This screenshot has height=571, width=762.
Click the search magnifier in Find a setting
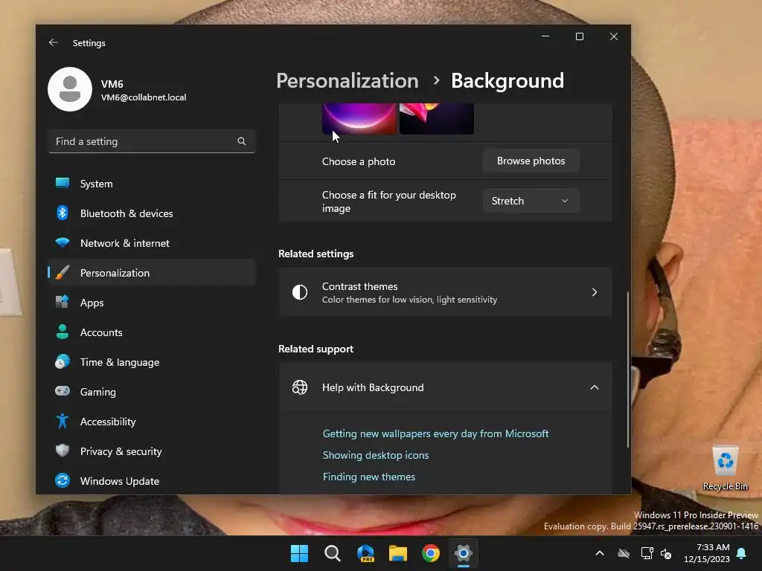(x=242, y=141)
